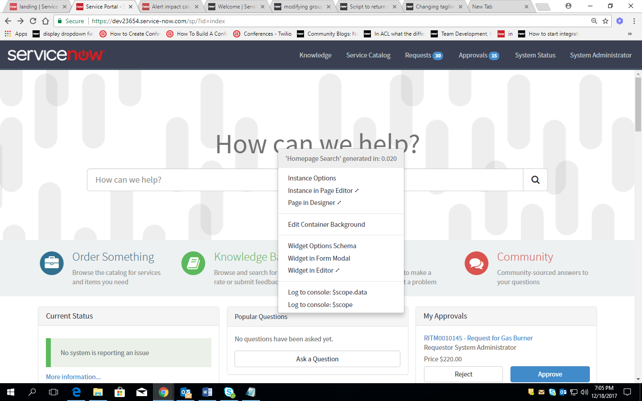The height and width of the screenshot is (401, 642).
Task: Open Skype from the taskbar
Action: pos(229,392)
